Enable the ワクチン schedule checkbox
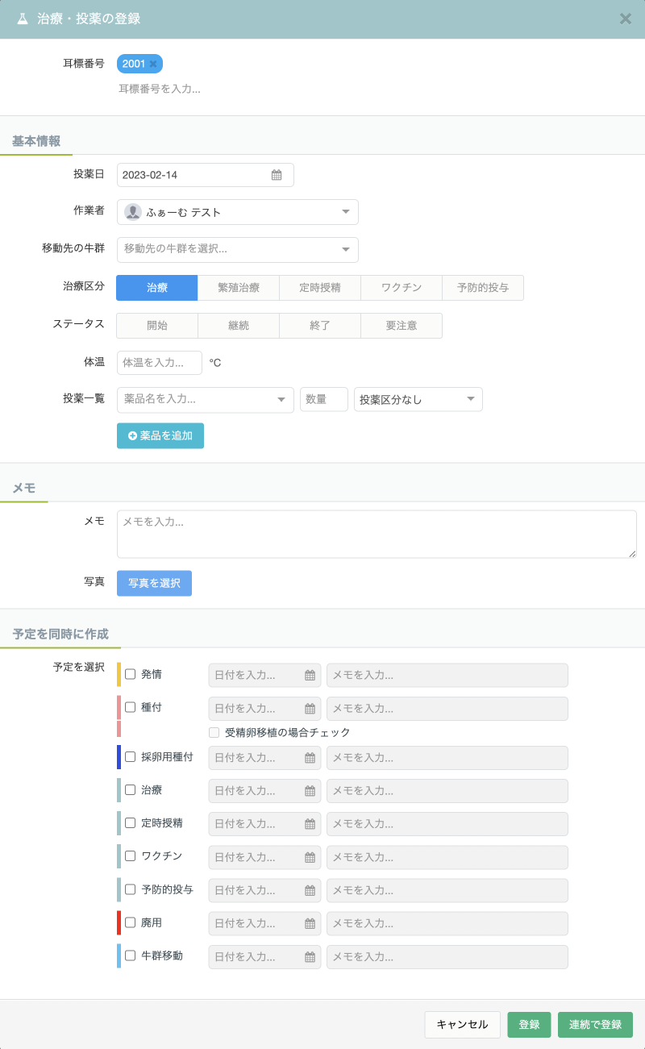 pos(130,855)
